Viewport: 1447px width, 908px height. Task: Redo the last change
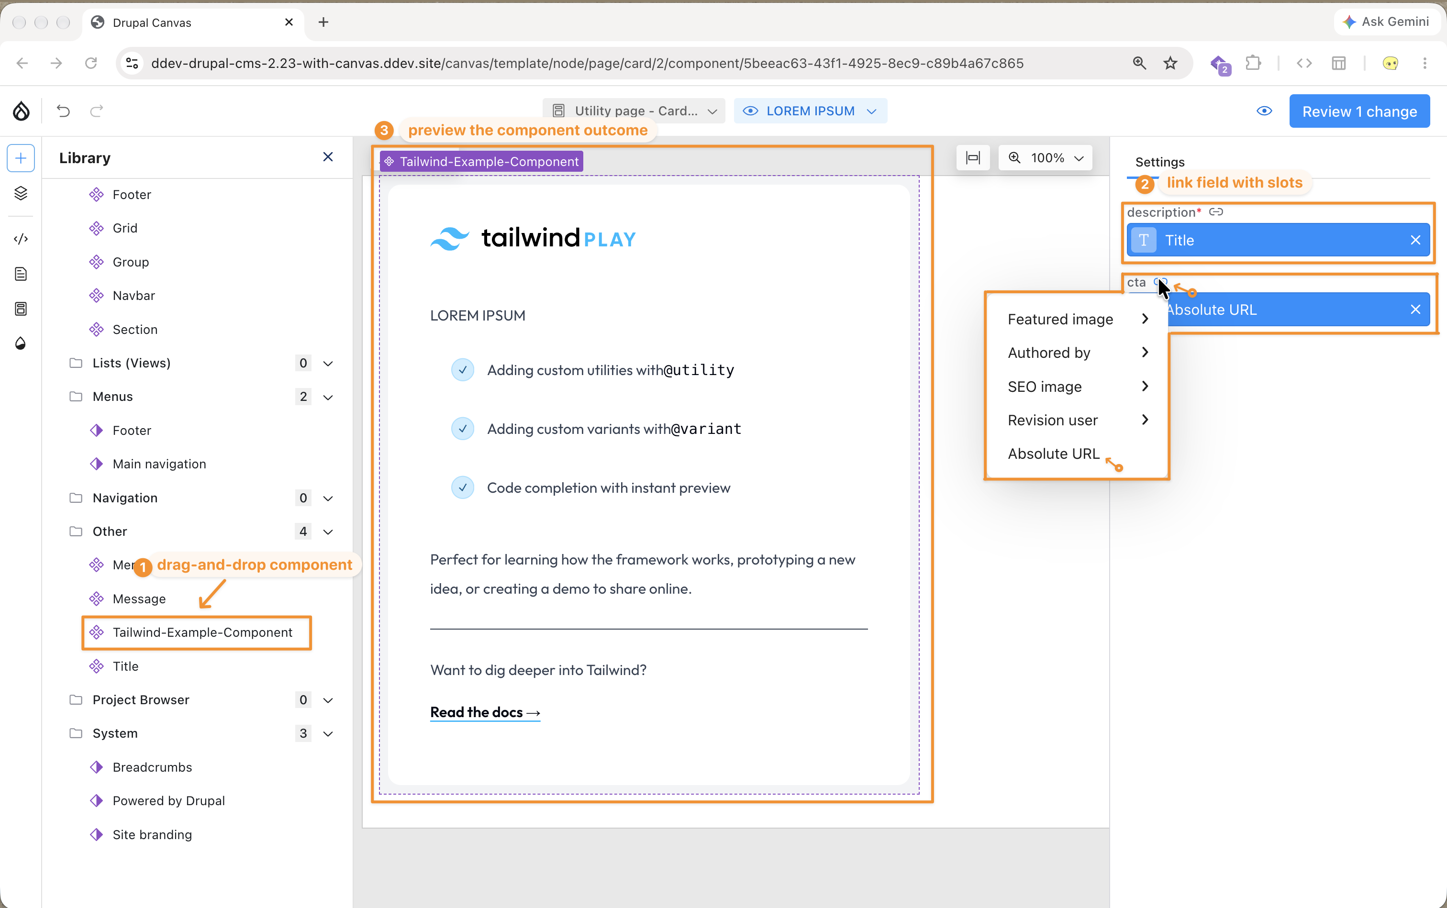tap(97, 111)
